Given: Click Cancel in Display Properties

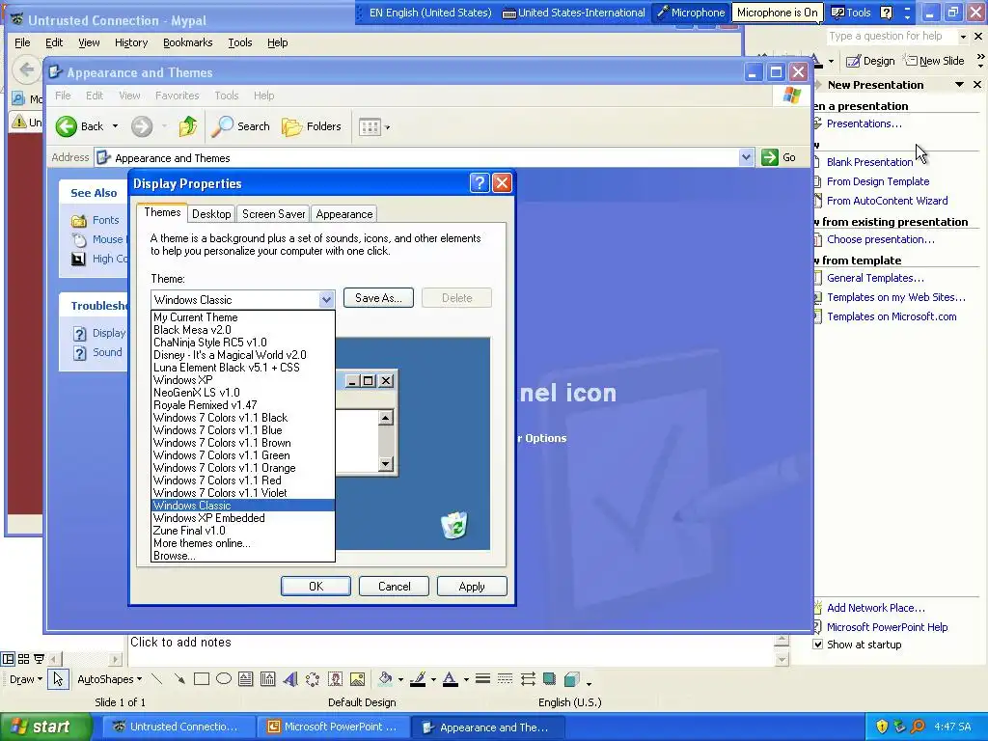Looking at the screenshot, I should pos(394,587).
